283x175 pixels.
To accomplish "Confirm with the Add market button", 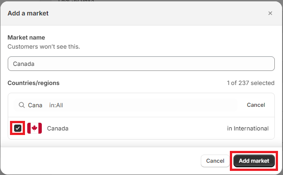I will (x=254, y=161).
